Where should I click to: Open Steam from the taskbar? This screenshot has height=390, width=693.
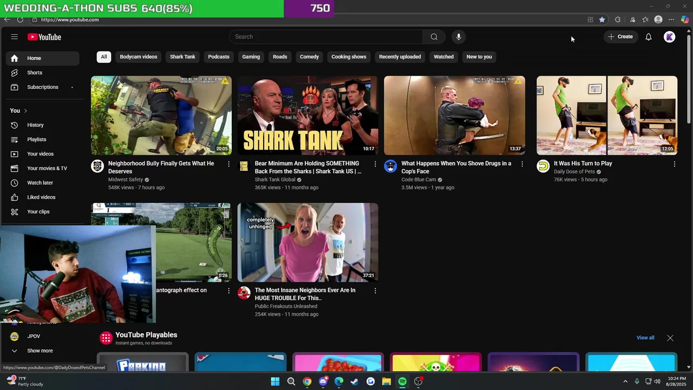pos(355,381)
